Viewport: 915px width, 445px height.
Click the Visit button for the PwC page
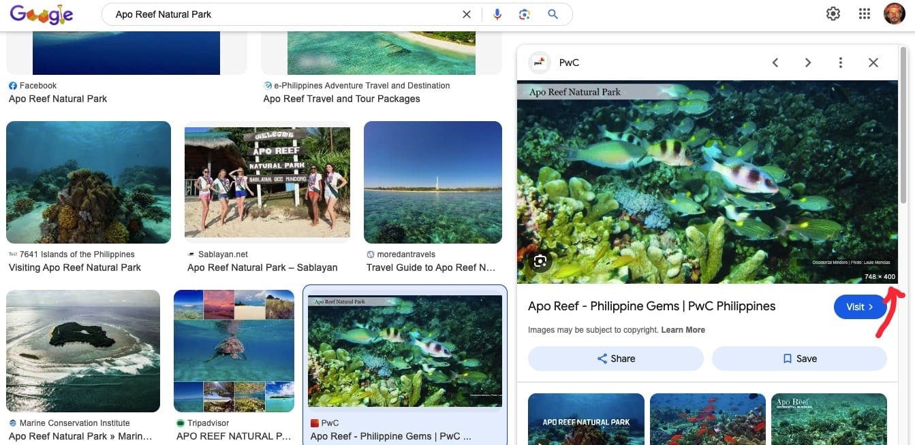pyautogui.click(x=859, y=306)
